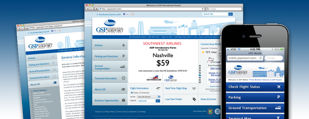The image size is (309, 119).
Task: Click the reload icon in the main window address bar
Action: [202, 9]
